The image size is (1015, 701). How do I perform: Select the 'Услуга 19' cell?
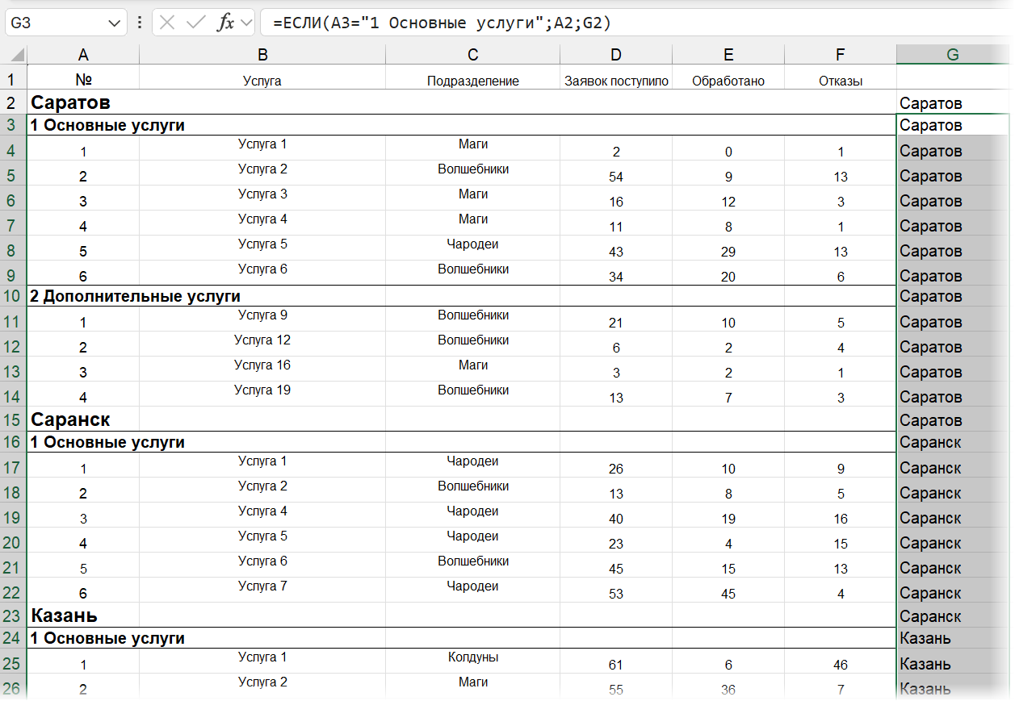coord(262,390)
